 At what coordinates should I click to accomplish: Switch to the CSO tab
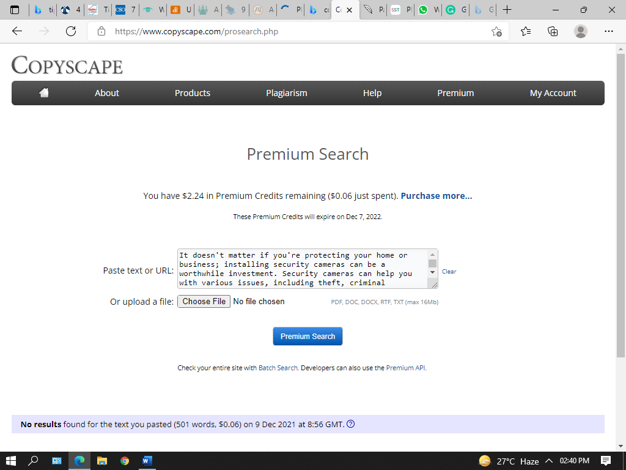tap(125, 10)
